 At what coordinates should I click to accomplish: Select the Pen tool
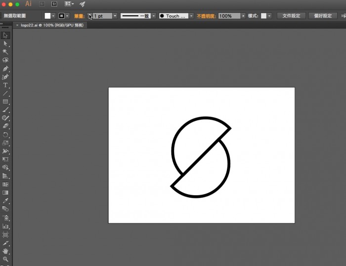(5, 68)
